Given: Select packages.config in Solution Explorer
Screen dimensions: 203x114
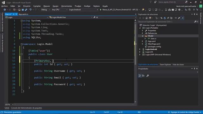Looking at the screenshot, I should tap(154, 47).
